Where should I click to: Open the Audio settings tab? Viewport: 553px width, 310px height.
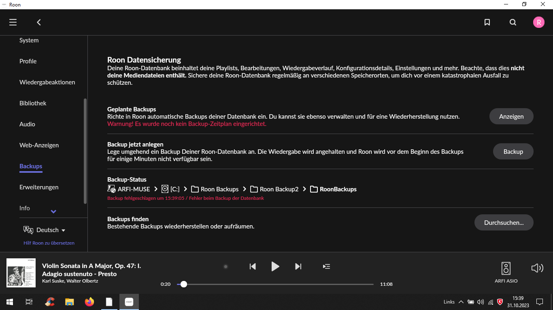click(x=27, y=124)
